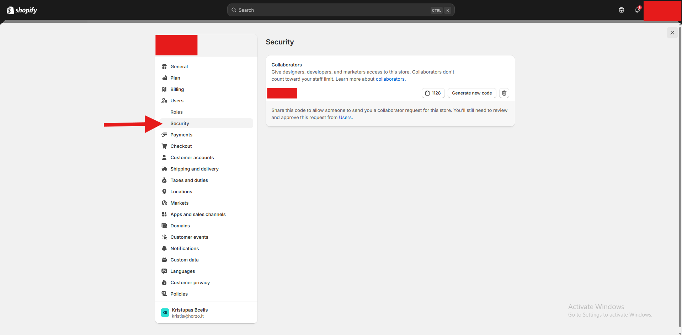The height and width of the screenshot is (335, 682).
Task: Select the Shipping and delivery truck icon
Action: [x=164, y=169]
